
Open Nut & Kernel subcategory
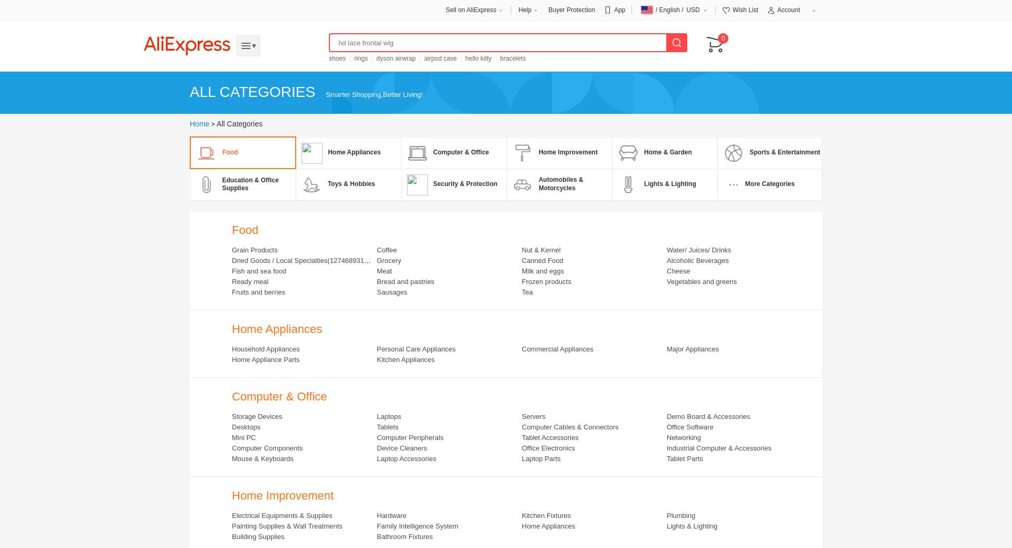click(x=541, y=250)
